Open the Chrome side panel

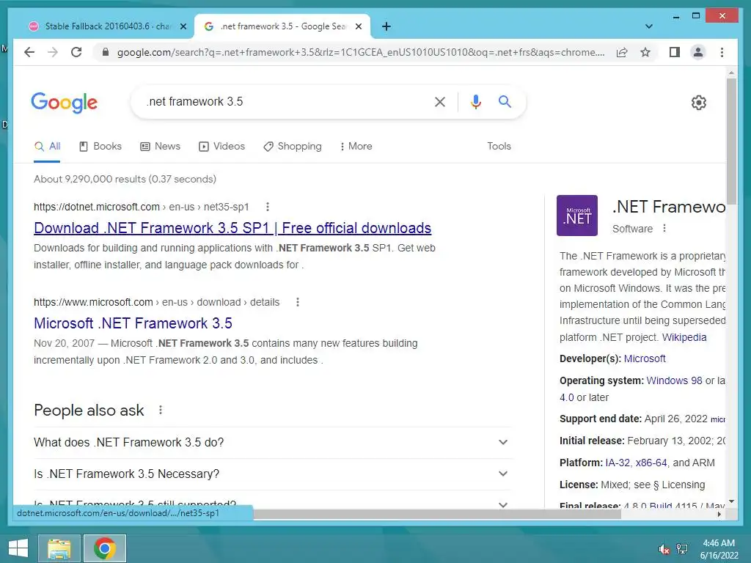[x=675, y=52]
